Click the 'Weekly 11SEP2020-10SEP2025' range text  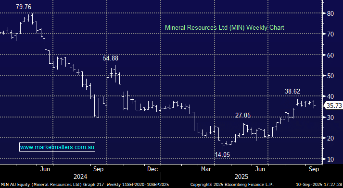coord(138,185)
